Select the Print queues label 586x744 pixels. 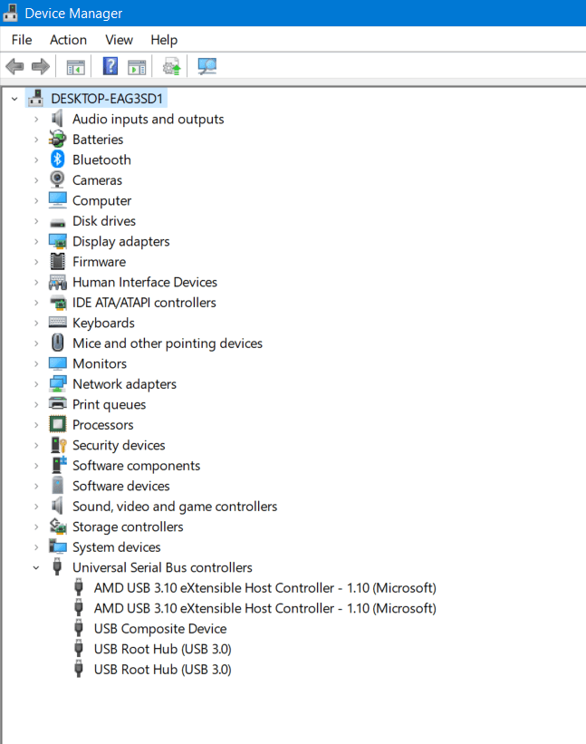click(x=109, y=404)
